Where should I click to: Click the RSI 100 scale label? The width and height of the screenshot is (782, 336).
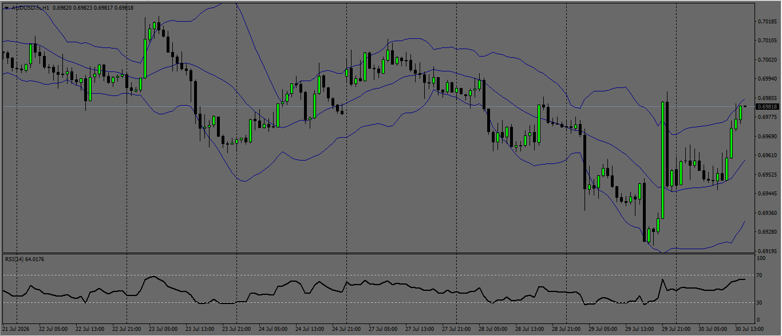coord(761,258)
